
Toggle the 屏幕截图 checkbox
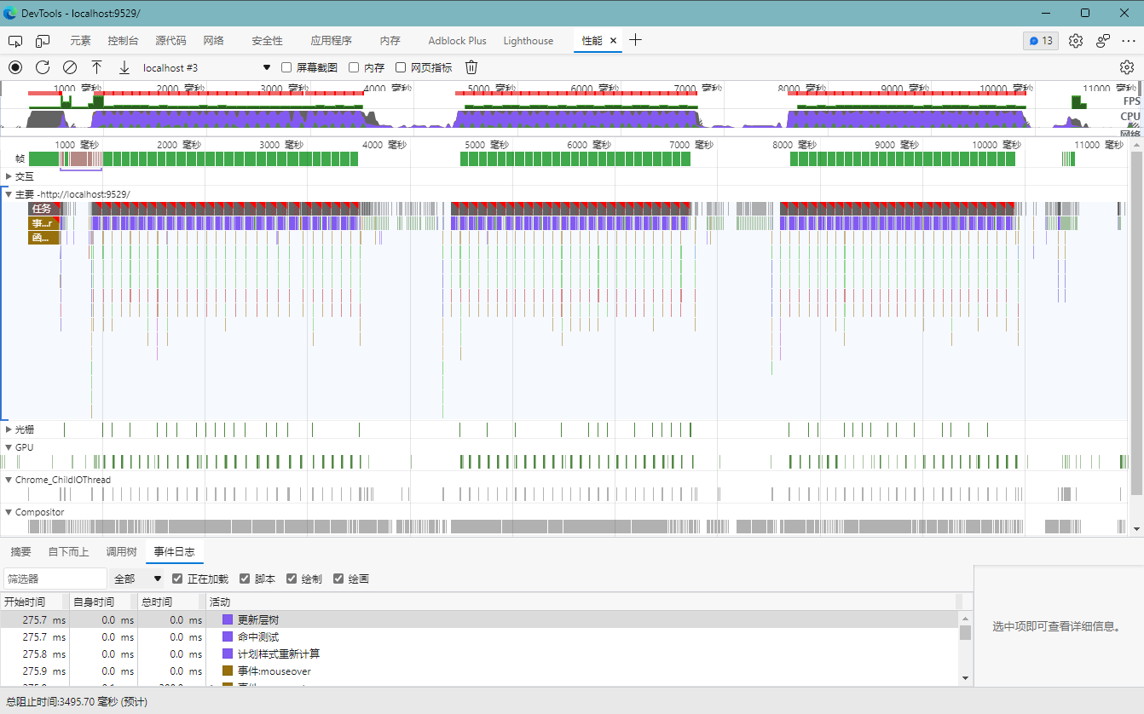pyautogui.click(x=286, y=67)
